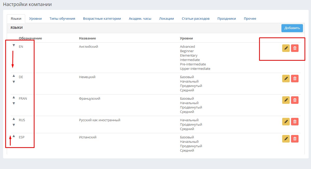
Task: Move ESP row up with arrow
Action: click(x=14, y=136)
